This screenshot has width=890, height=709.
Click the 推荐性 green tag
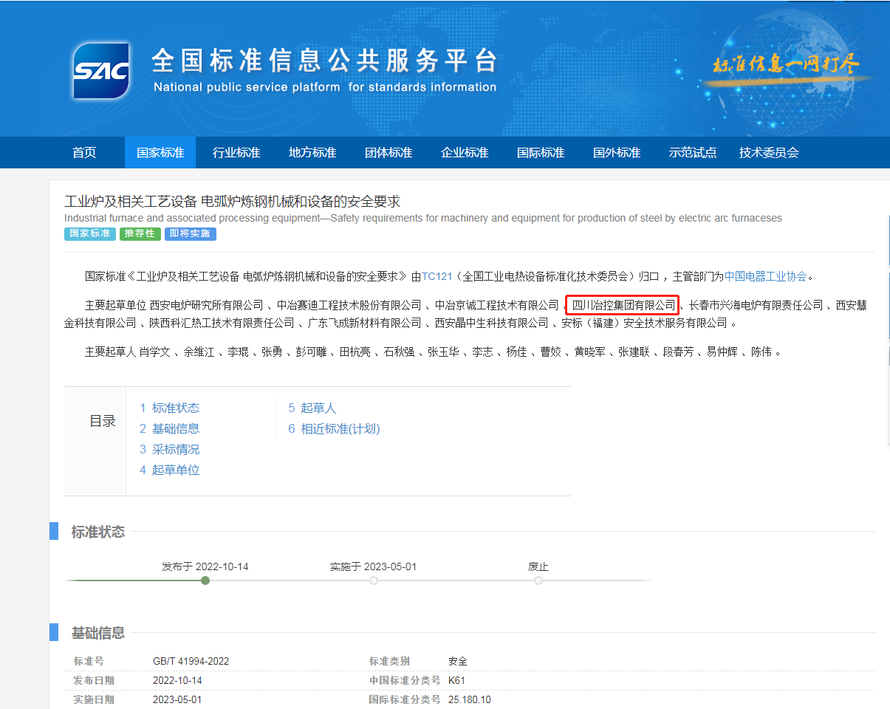[x=140, y=233]
